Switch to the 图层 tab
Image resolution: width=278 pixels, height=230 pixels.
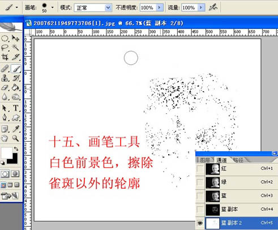205,160
